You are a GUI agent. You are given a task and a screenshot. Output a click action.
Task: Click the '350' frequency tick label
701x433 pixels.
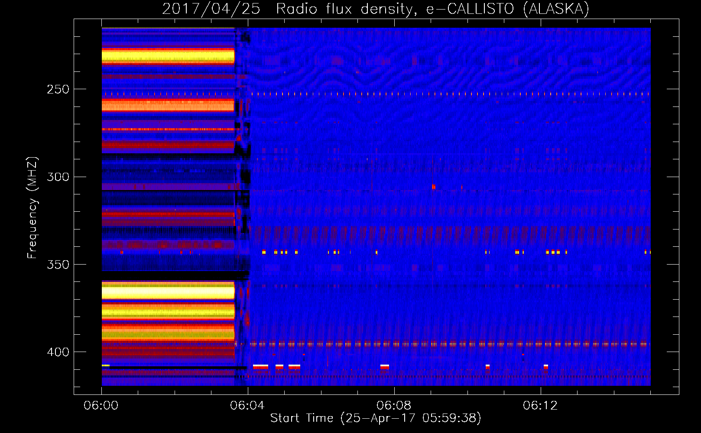[x=58, y=265]
